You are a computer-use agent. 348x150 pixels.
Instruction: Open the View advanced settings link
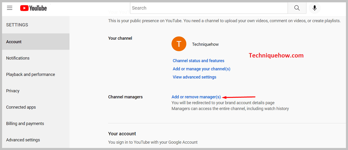pyautogui.click(x=194, y=77)
